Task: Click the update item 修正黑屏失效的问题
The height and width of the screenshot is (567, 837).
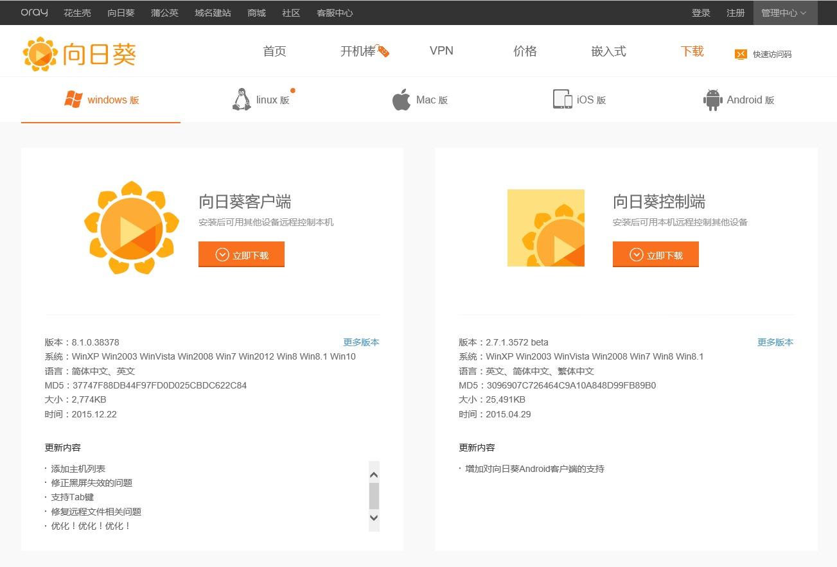Action: coord(92,483)
